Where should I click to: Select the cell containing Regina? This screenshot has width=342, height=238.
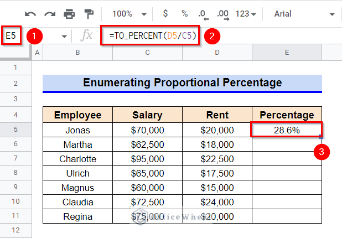77,216
